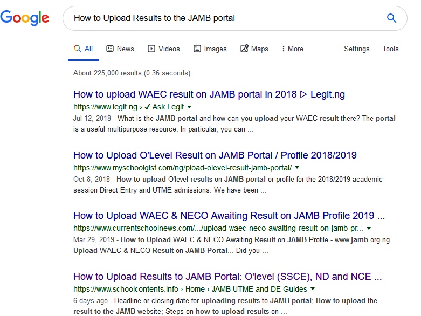Screen dimensions: 421x316
Task: Click the About 225,000 results text
Action: click(132, 73)
